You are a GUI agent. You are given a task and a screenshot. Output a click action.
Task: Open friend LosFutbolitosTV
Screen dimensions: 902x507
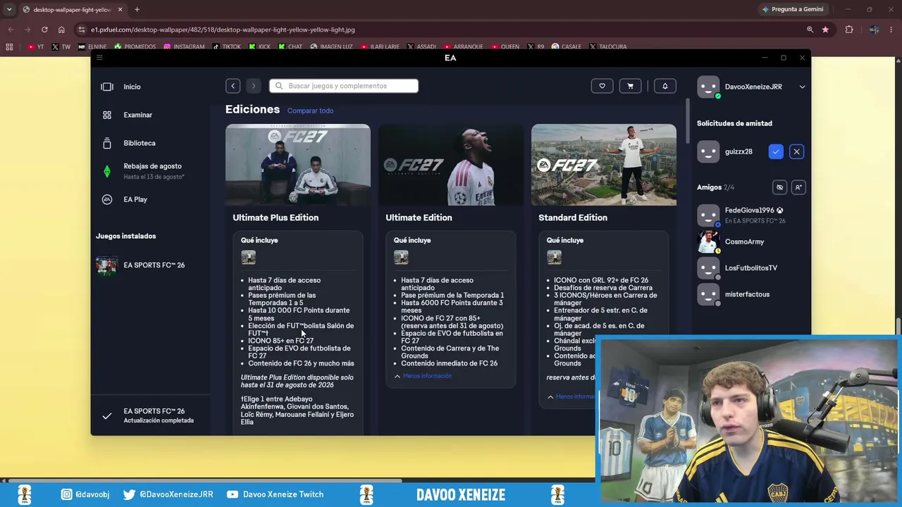[751, 268]
